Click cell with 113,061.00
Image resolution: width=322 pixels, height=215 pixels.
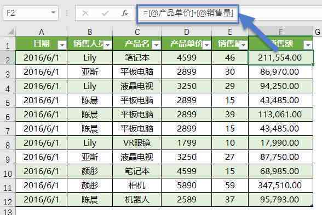point(280,115)
